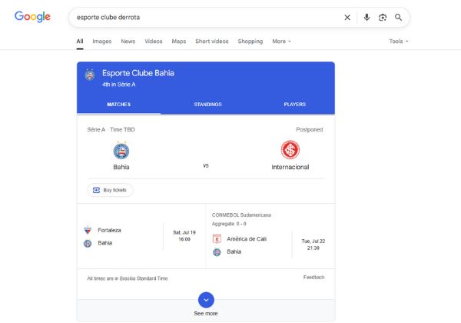Click the Fortaleza team crest
Viewport: 461px width, 323px height.
pyautogui.click(x=88, y=230)
